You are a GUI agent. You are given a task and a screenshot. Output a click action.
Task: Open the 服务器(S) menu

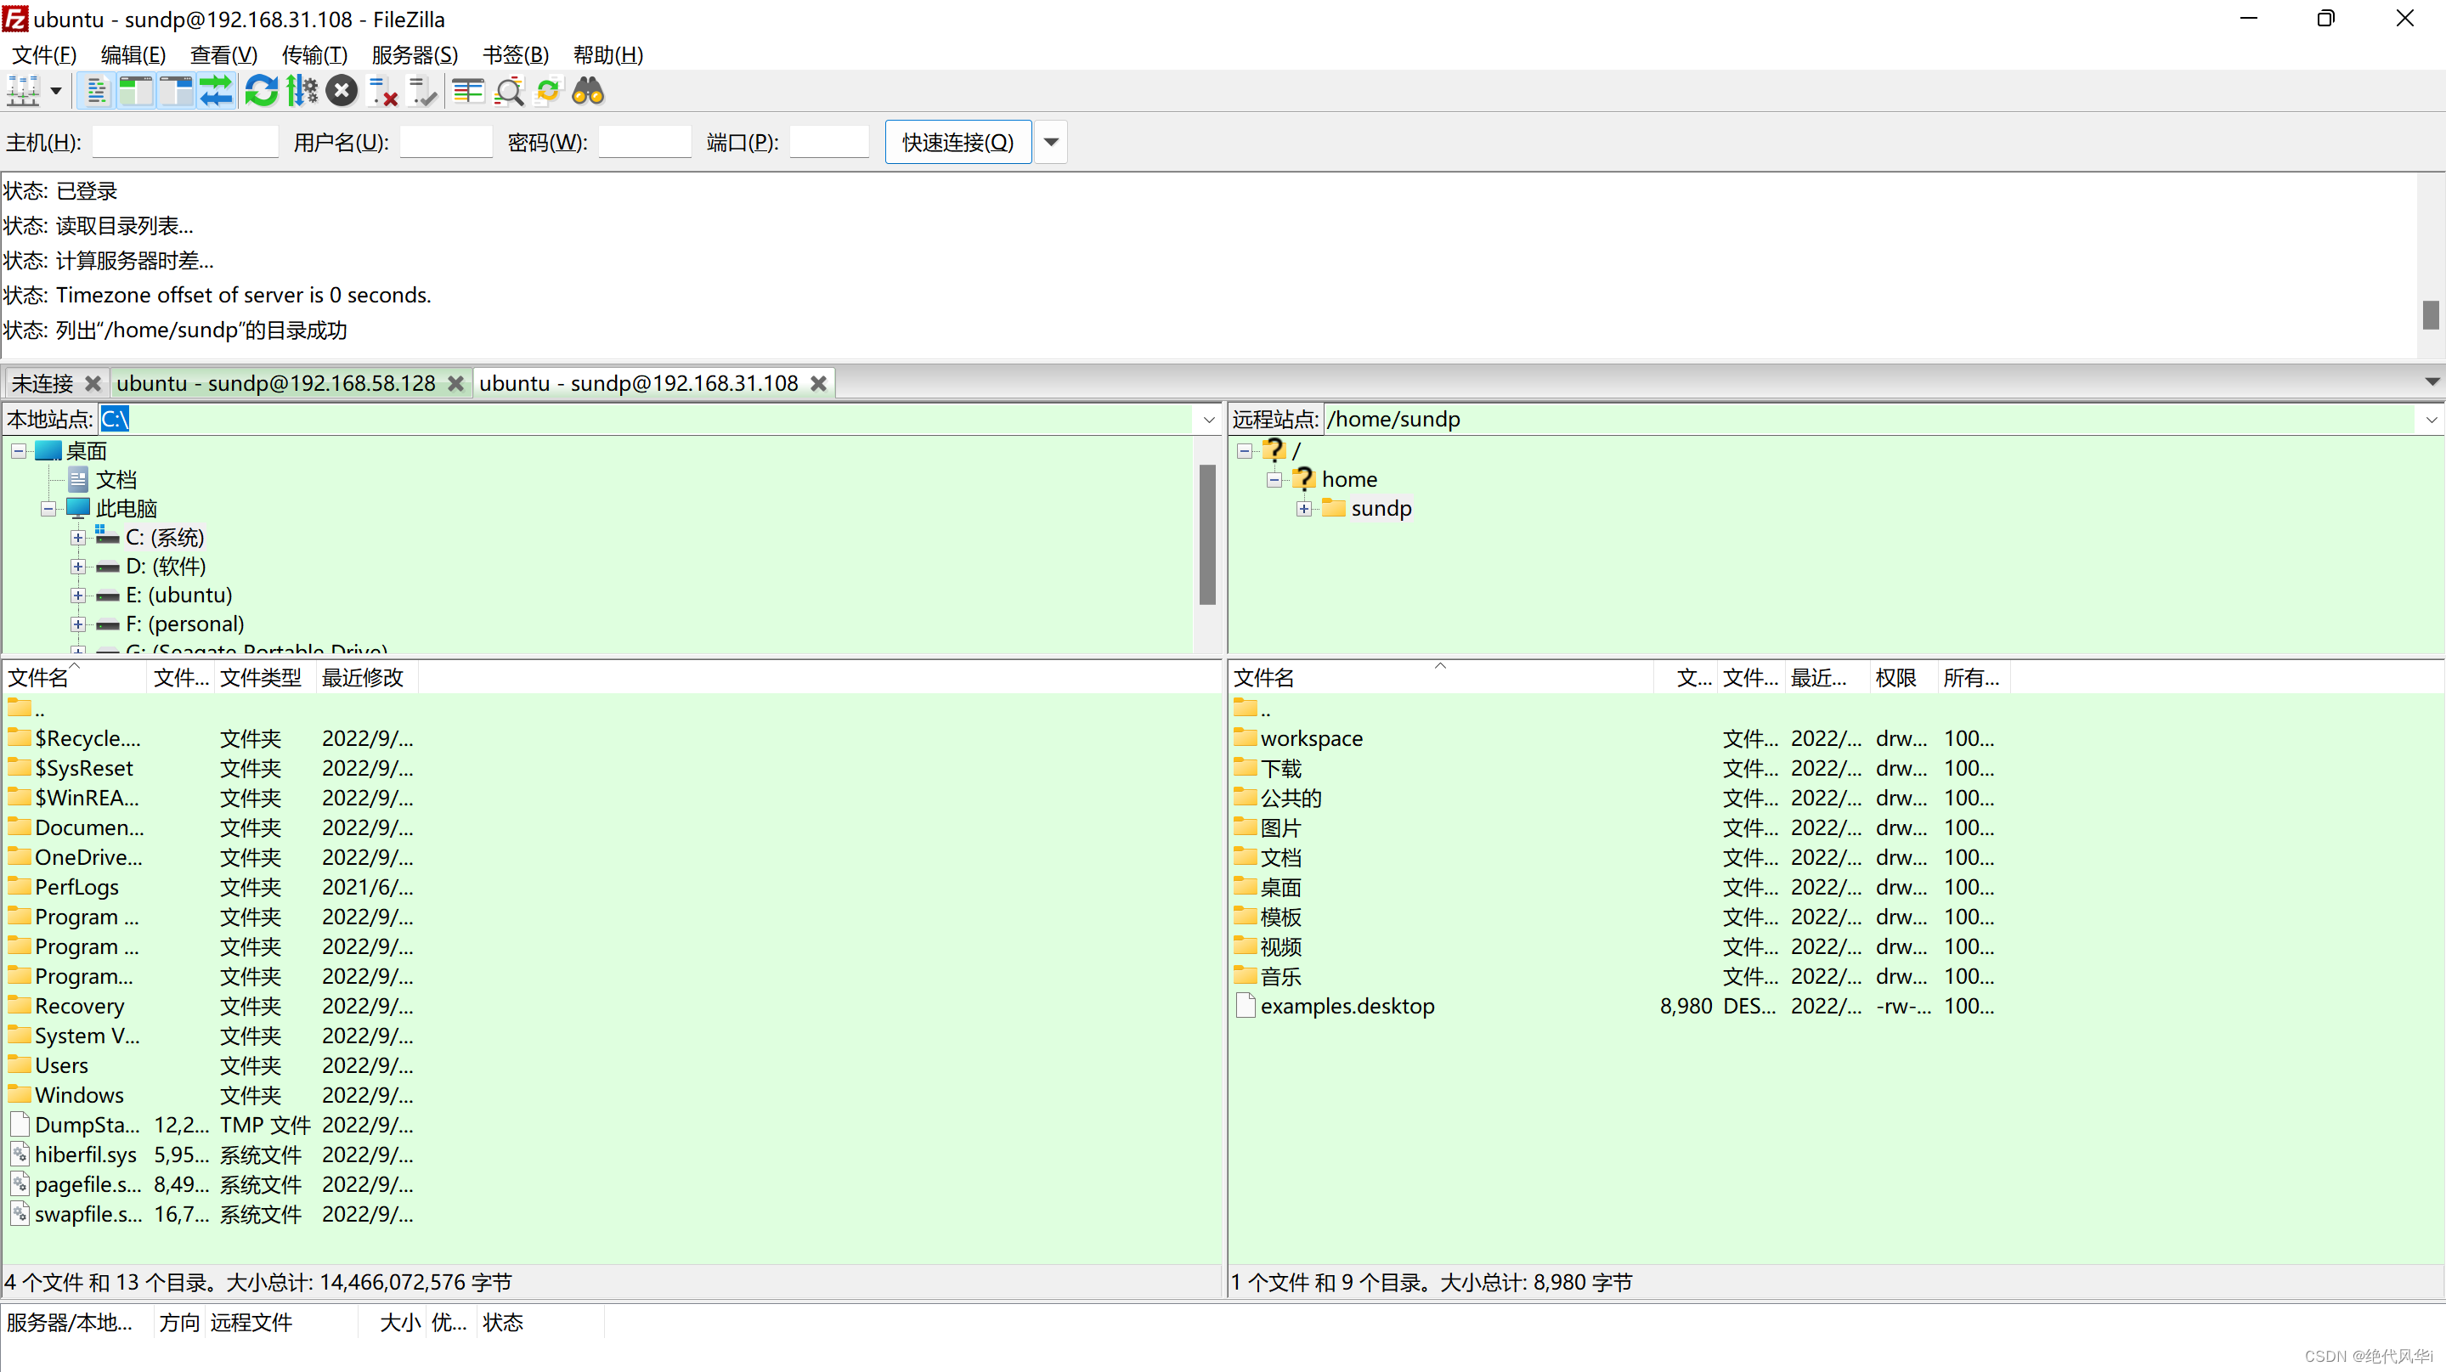pos(414,55)
